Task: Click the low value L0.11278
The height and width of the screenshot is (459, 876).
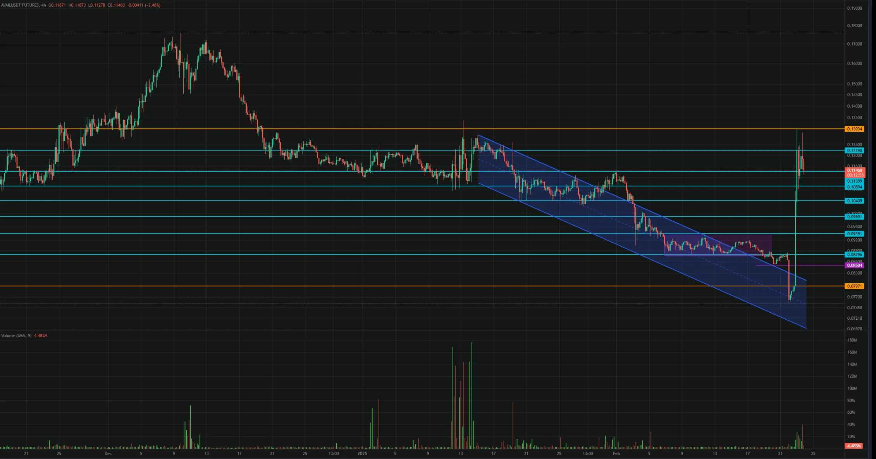Action: pyautogui.click(x=96, y=5)
